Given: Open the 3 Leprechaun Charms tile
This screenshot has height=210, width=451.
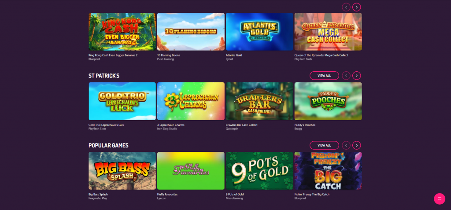Looking at the screenshot, I should coord(191,101).
